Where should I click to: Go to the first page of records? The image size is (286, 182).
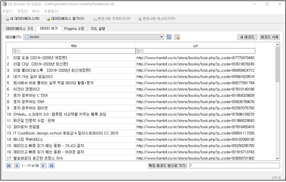[9, 165]
